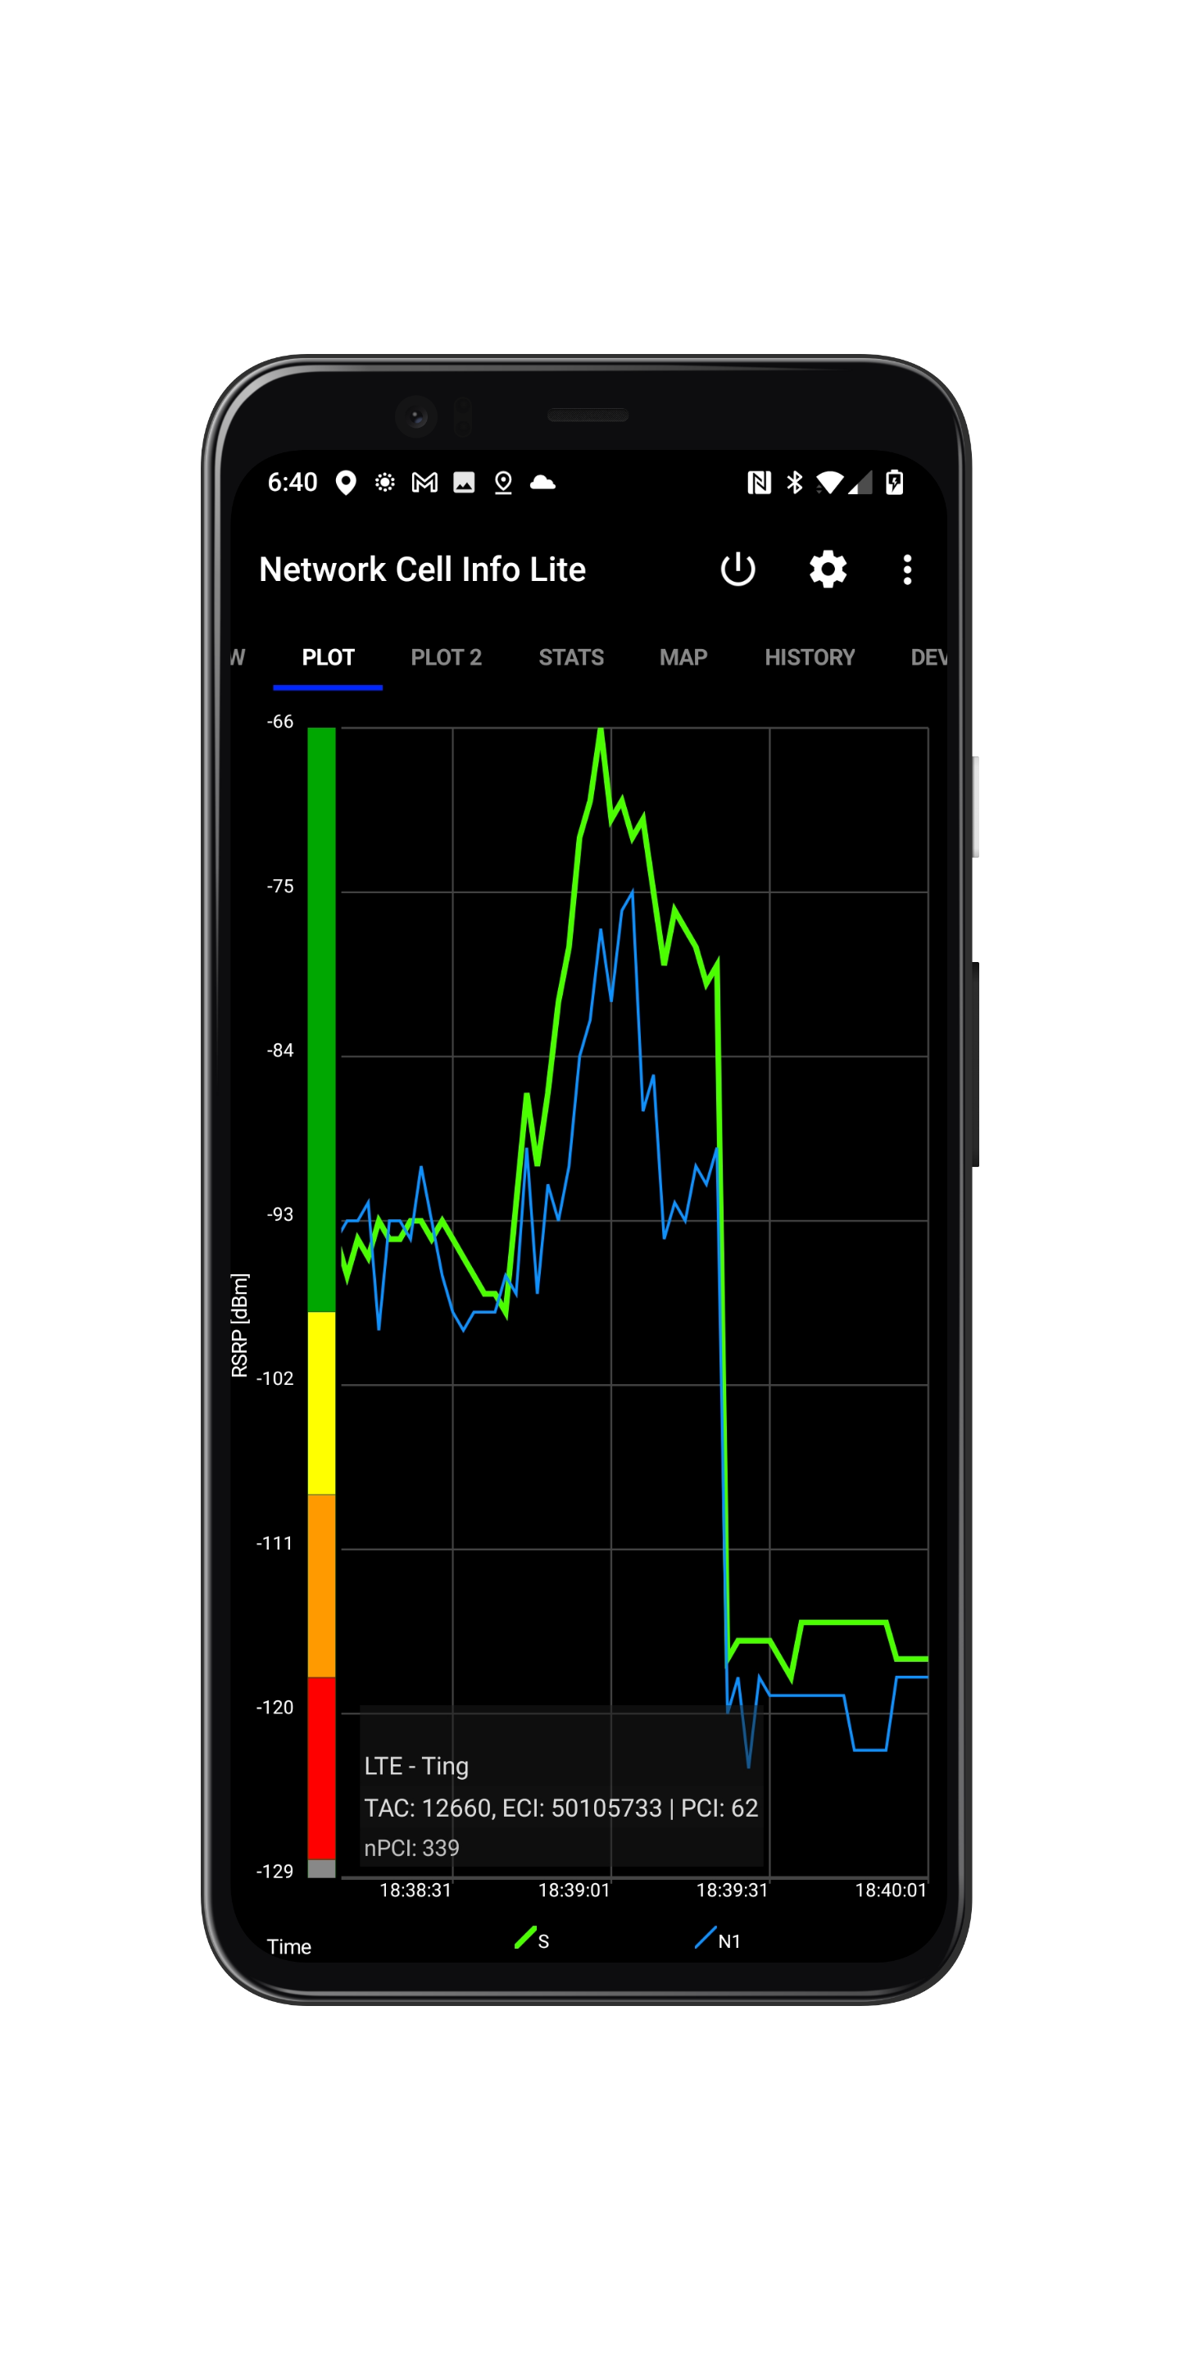The image size is (1180, 2360).
Task: Tap the -102 axis value
Action: tap(275, 1379)
